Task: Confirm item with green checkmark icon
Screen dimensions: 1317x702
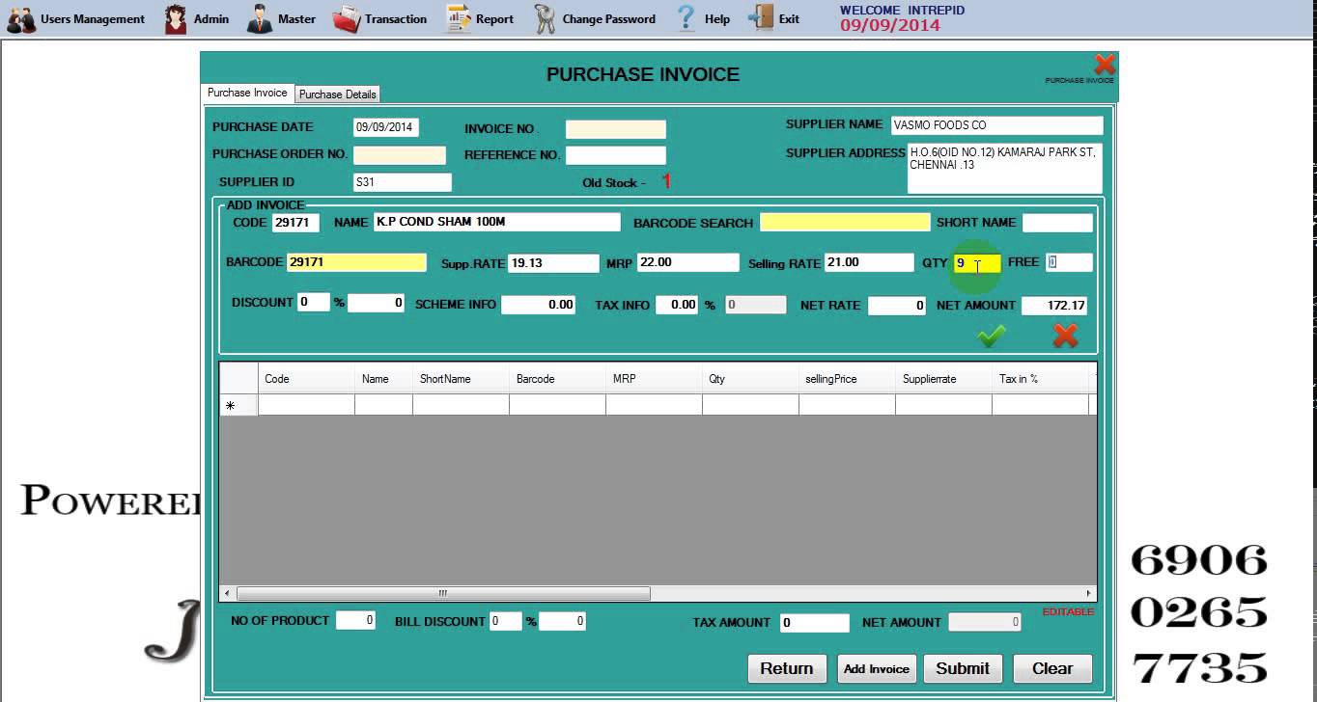Action: pyautogui.click(x=992, y=336)
